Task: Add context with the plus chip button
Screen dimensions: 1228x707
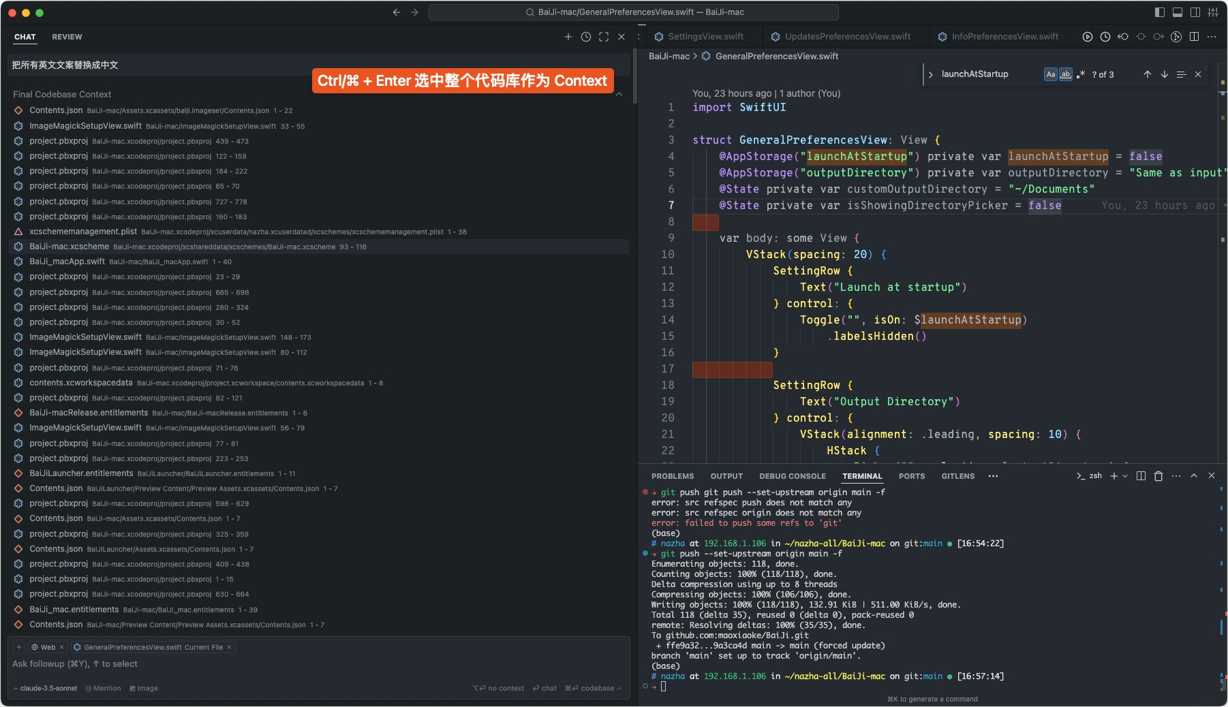Action: [19, 648]
